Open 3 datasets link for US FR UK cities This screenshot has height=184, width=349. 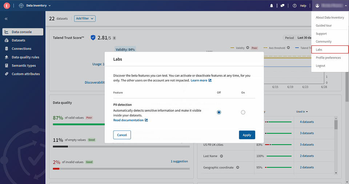click(x=307, y=145)
